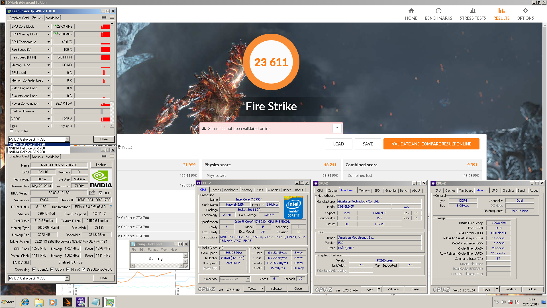Click Validate in CPU-Z Mainboard window
This screenshot has width=547, height=308.
[393, 289]
